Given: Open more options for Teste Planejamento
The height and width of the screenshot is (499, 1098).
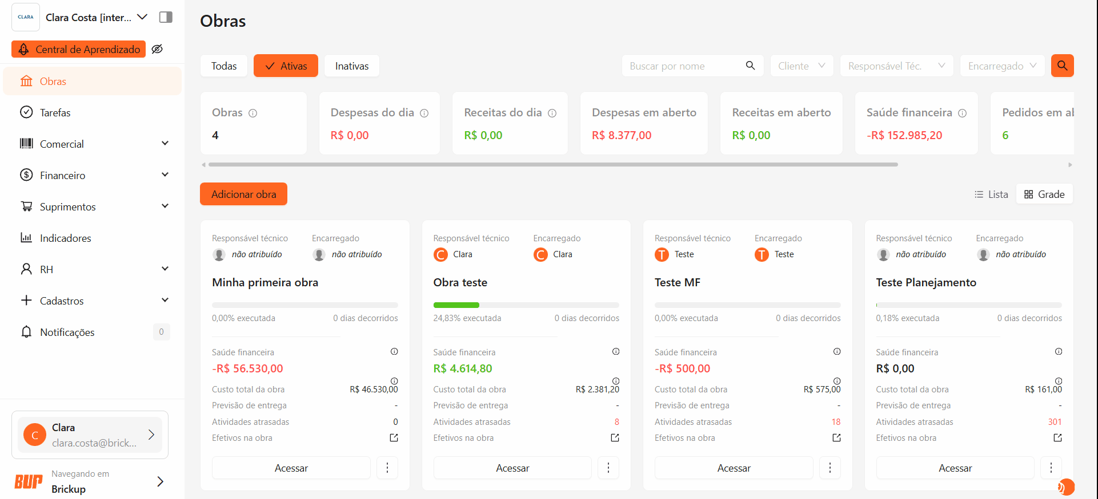Looking at the screenshot, I should pyautogui.click(x=1051, y=468).
